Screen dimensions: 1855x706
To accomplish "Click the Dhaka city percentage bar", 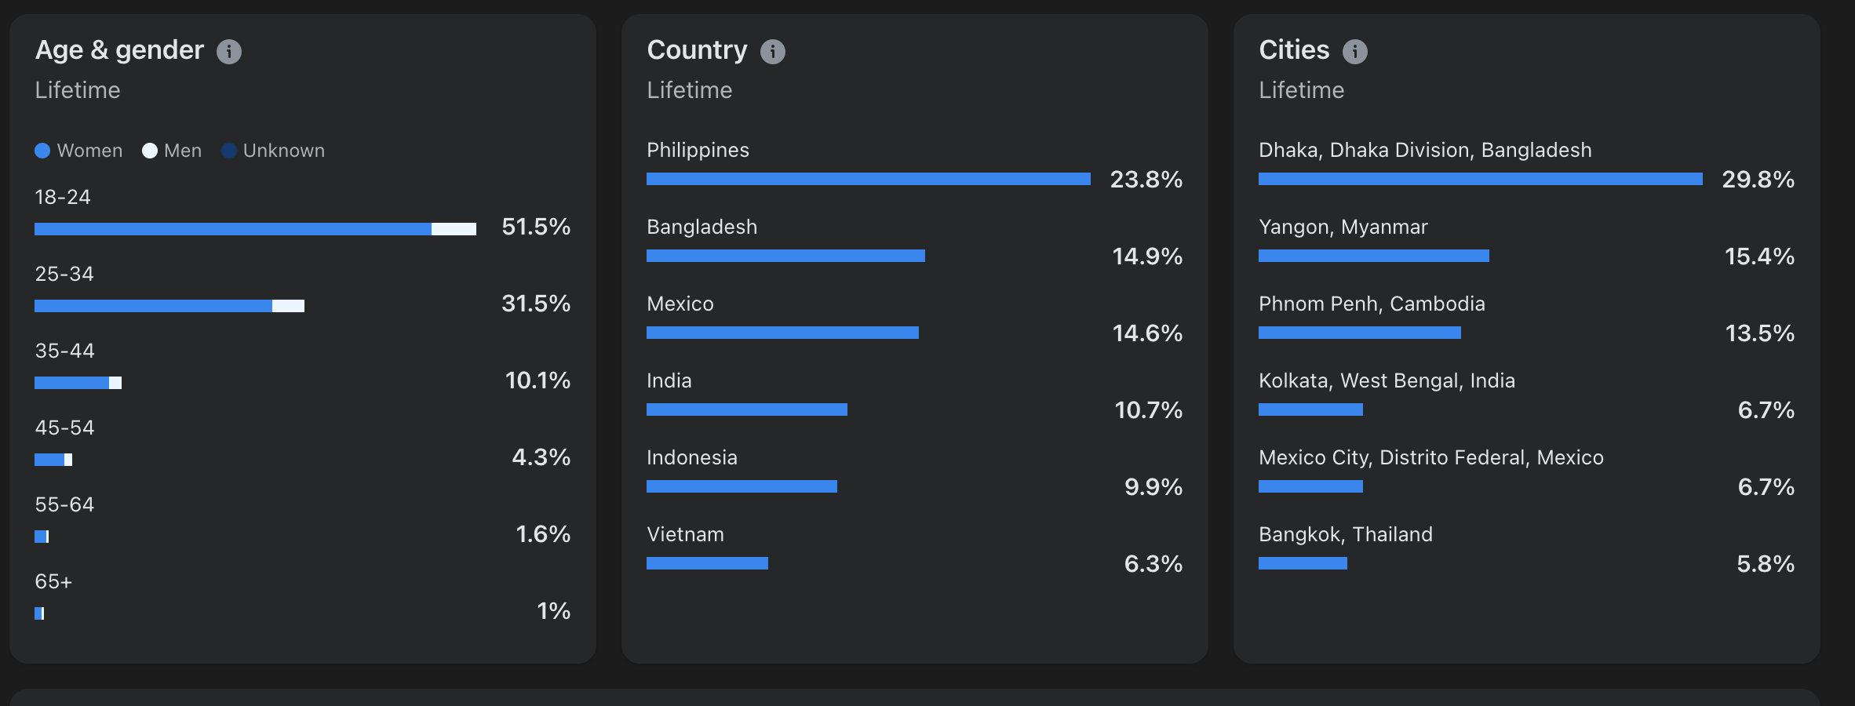I will [1480, 179].
